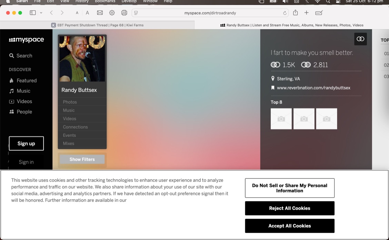
Task: Open the first Top 8 placeholder thumbnail
Action: pyautogui.click(x=281, y=119)
